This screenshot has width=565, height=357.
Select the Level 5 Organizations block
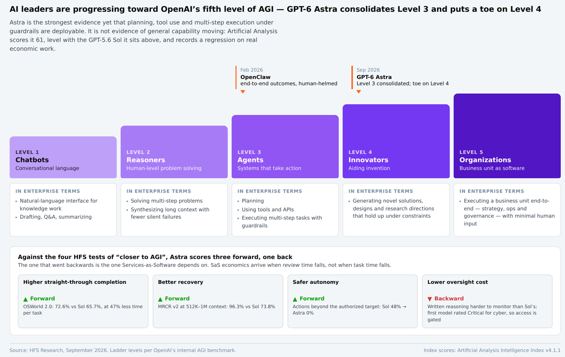click(x=507, y=136)
